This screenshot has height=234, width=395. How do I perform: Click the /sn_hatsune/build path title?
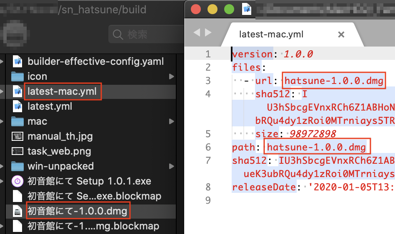click(102, 10)
